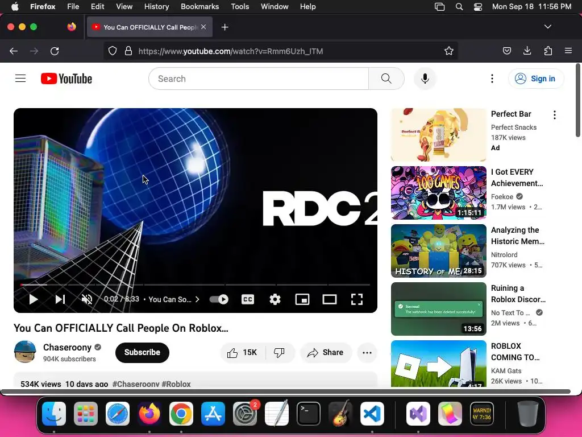Launch Google Chrome from Dock
The width and height of the screenshot is (582, 437).
click(181, 413)
